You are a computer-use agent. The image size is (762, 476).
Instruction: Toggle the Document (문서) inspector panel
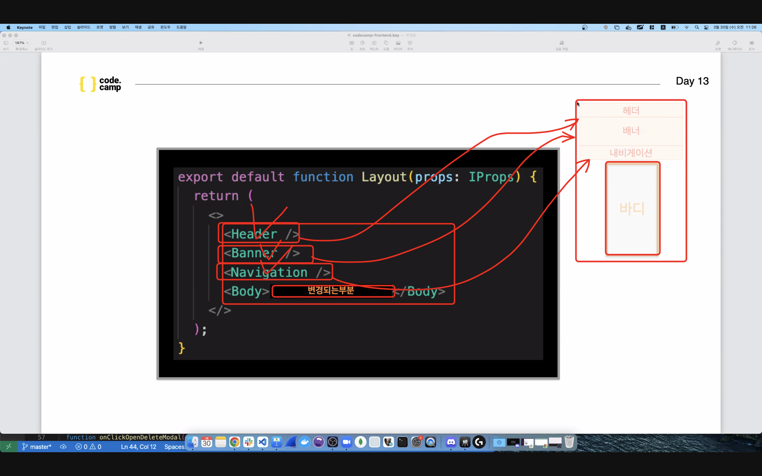coord(752,43)
